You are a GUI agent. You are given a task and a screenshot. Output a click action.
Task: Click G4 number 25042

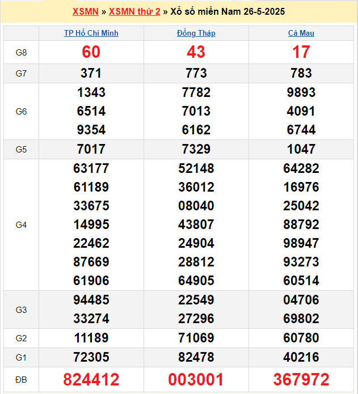click(301, 206)
